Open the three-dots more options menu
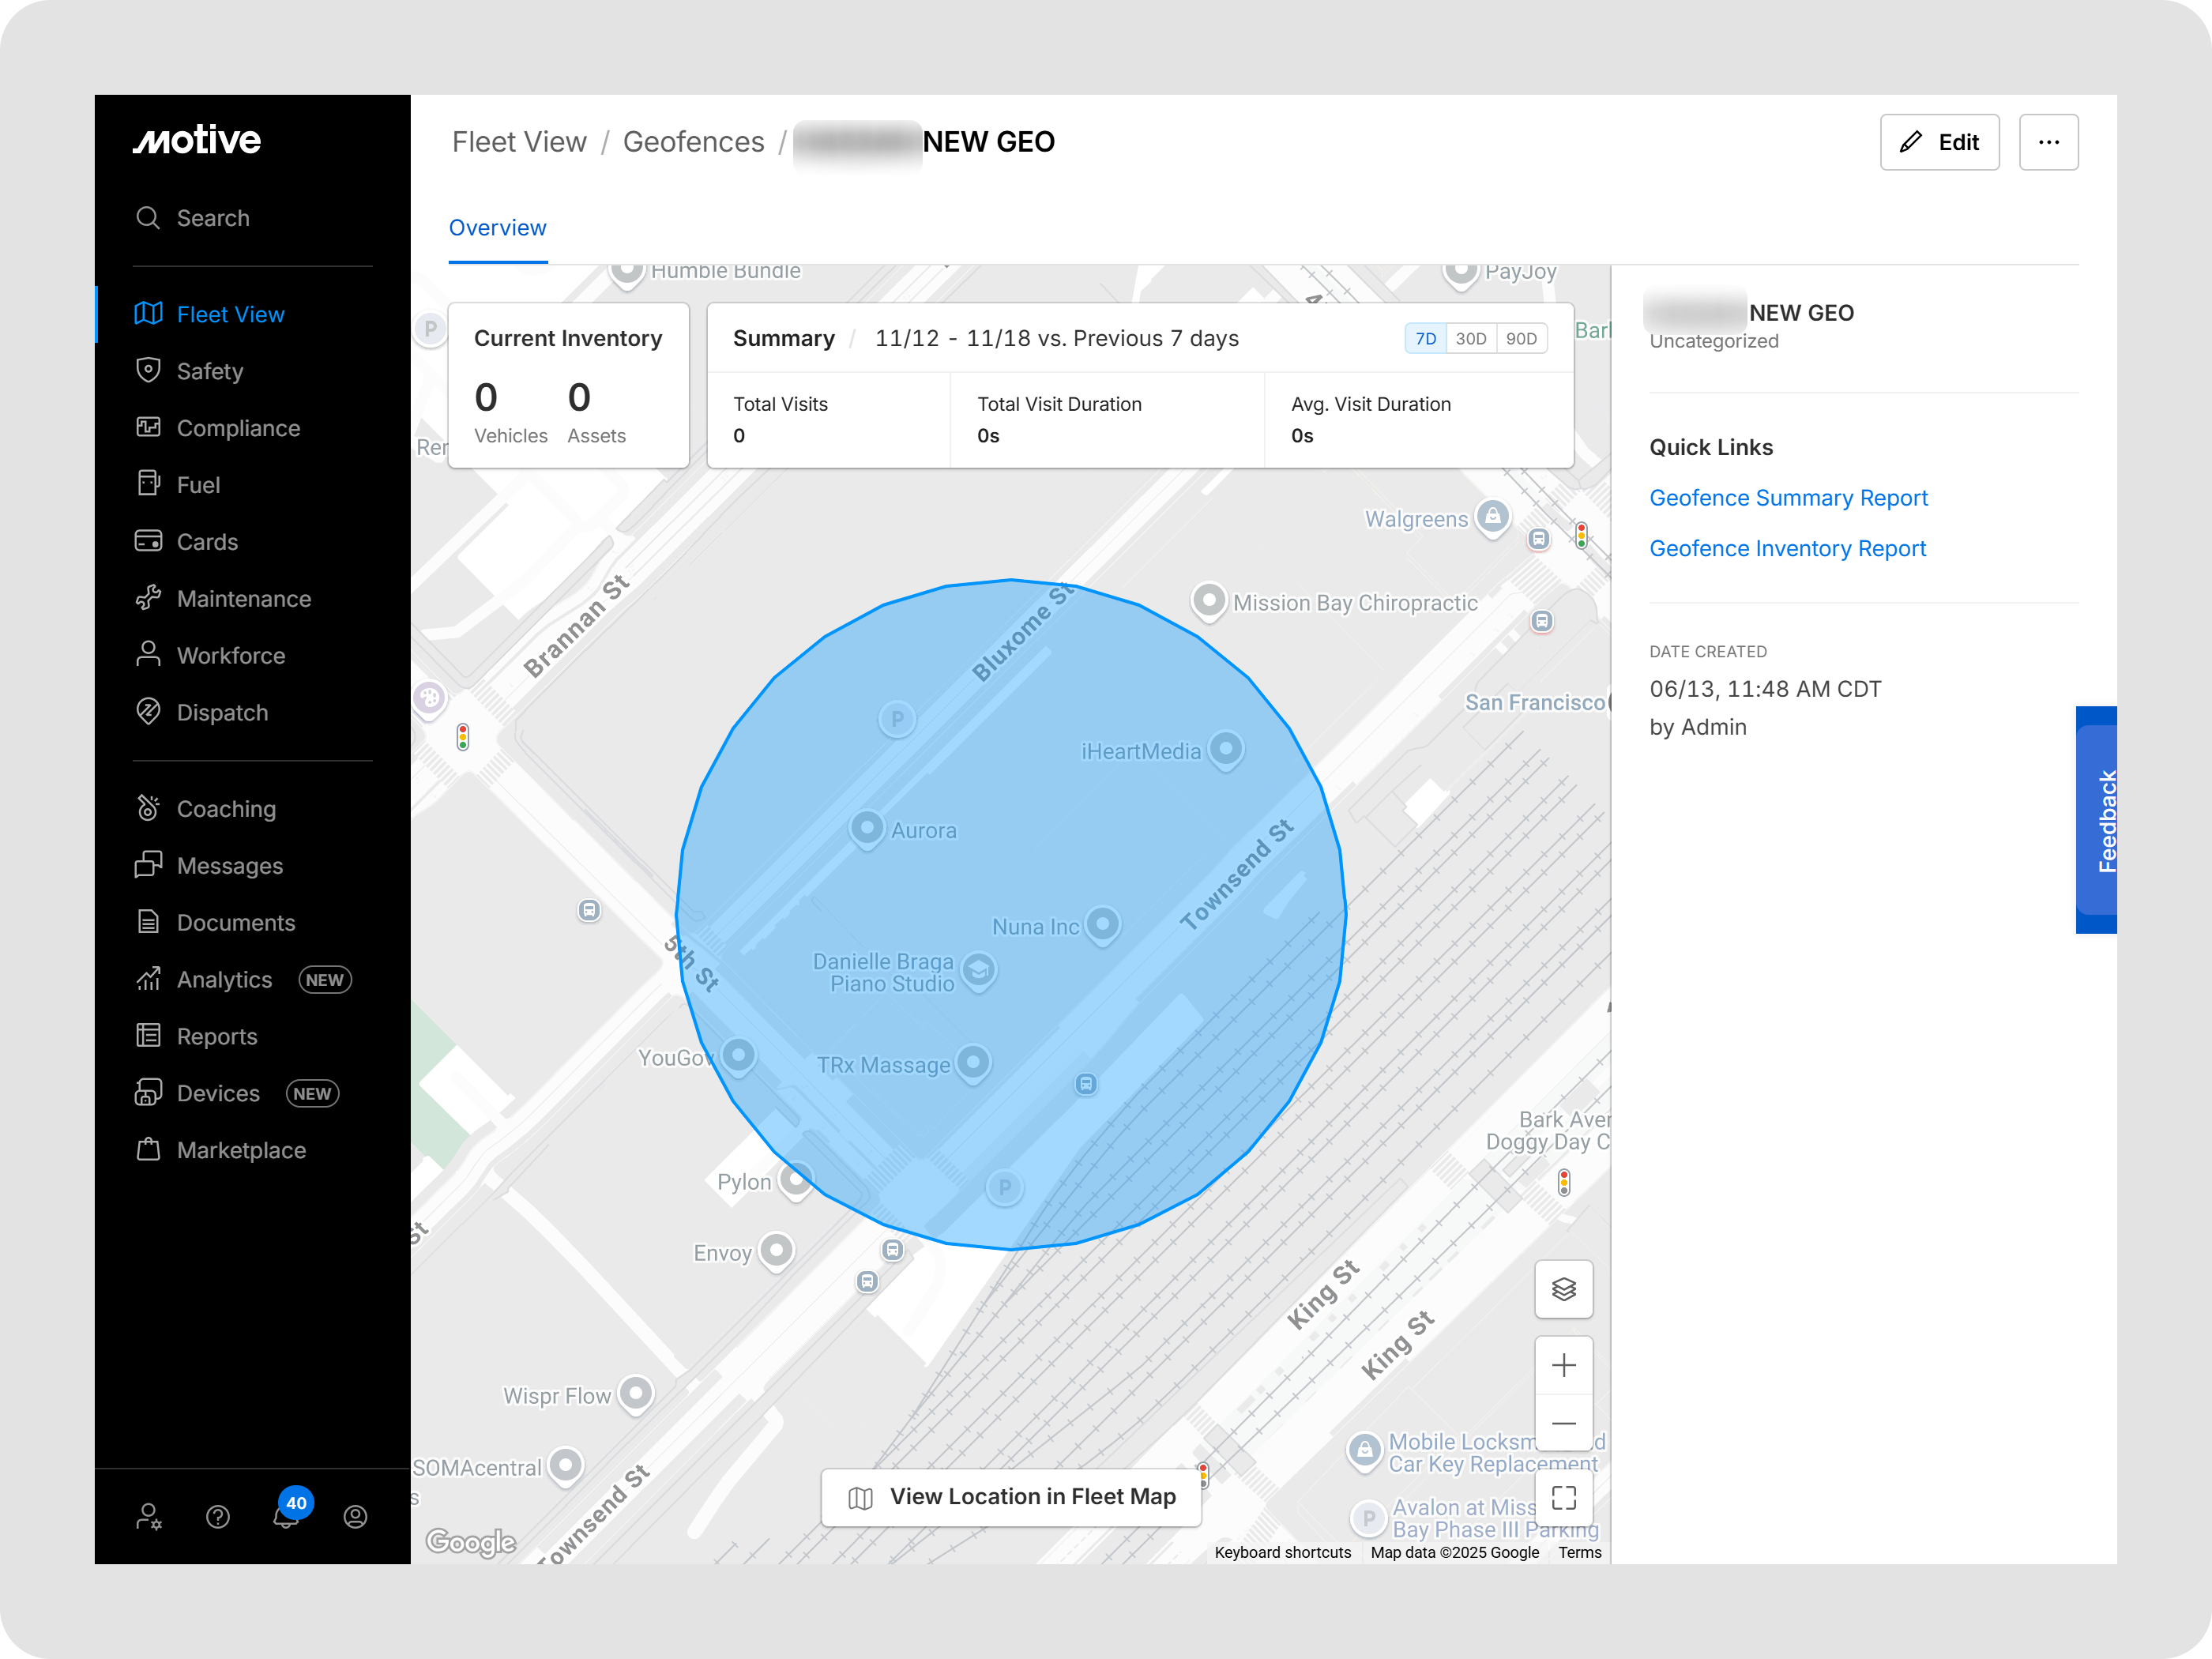The image size is (2212, 1659). (2048, 142)
